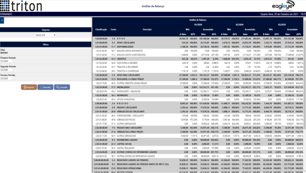Click the Imprimir printer button
306x173 pixels.
click(x=29, y=87)
